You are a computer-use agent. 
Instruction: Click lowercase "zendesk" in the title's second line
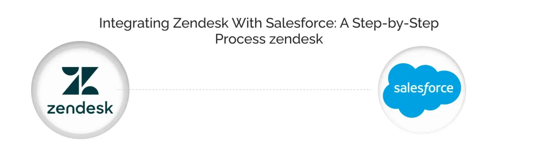pos(296,39)
